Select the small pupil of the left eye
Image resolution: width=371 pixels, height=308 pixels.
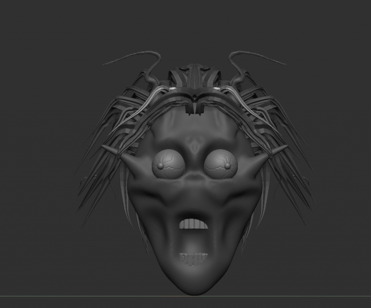pos(161,166)
